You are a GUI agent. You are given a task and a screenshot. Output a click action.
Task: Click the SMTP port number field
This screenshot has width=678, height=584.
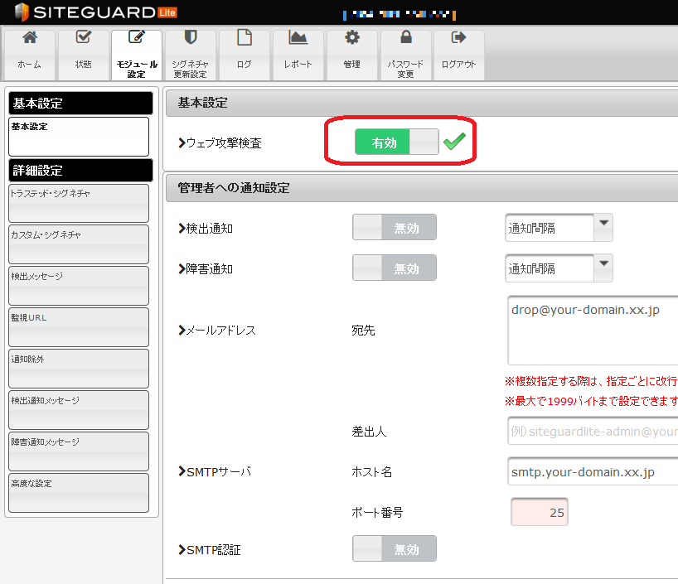539,511
